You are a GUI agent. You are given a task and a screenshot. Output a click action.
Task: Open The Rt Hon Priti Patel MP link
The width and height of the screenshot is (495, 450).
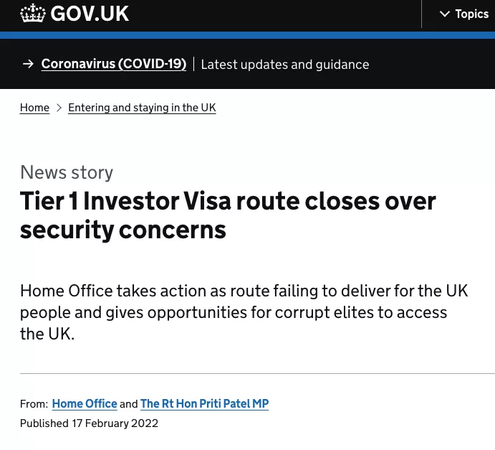click(x=204, y=403)
